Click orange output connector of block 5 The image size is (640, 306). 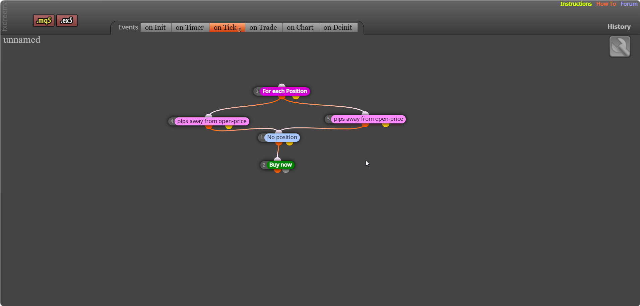(365, 125)
